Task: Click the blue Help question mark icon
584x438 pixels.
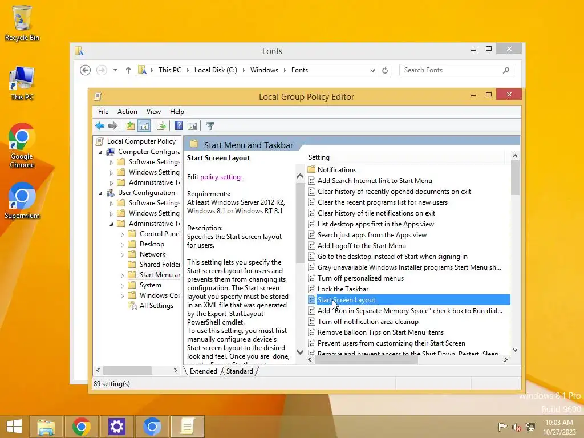Action: tap(179, 126)
